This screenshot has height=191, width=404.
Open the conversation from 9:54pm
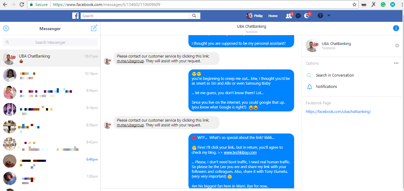50,93
